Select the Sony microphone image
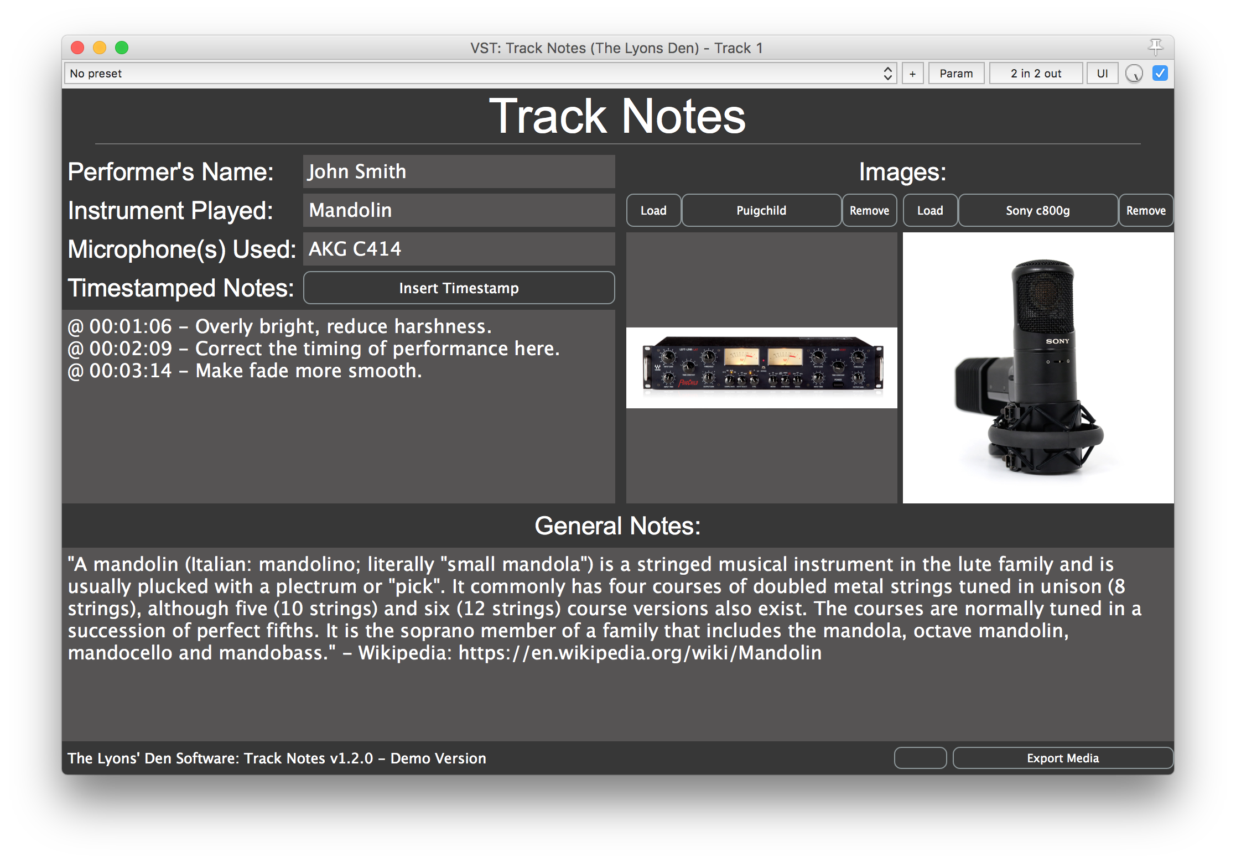 1038,367
